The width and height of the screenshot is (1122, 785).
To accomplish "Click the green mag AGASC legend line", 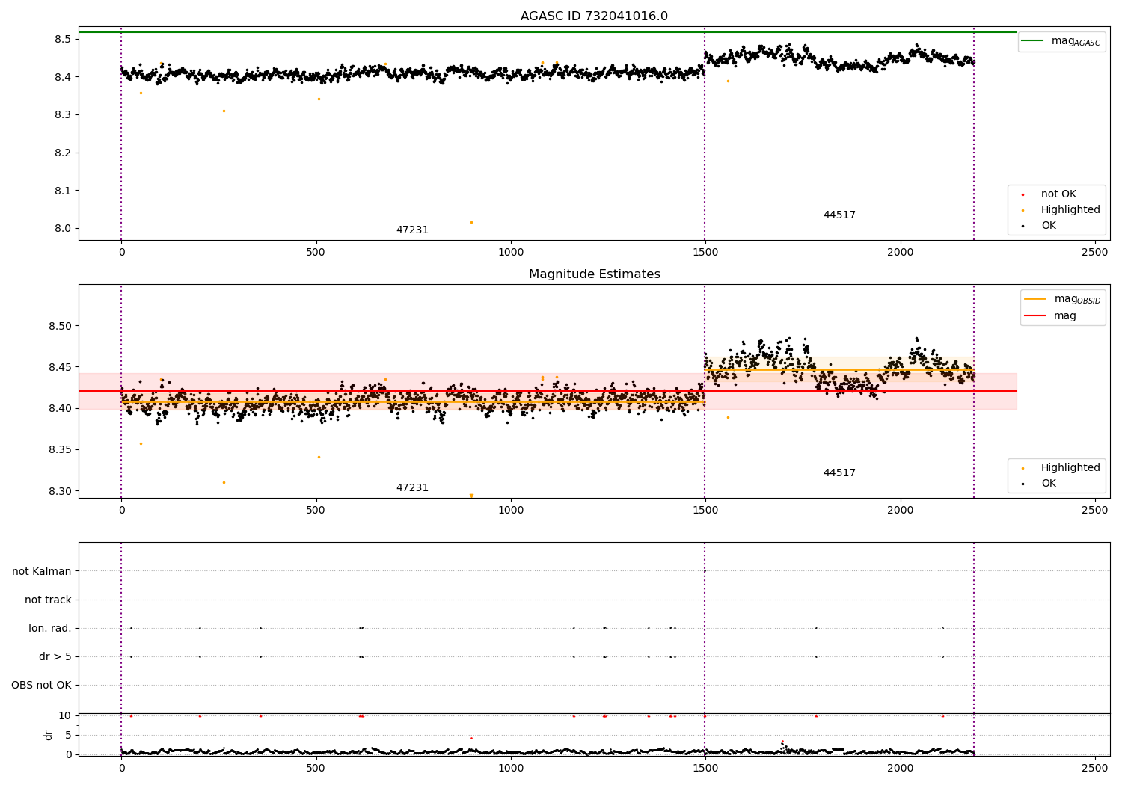I will click(1034, 41).
